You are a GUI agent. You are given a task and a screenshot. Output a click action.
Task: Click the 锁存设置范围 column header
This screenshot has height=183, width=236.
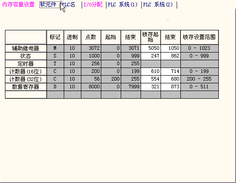pos(199,37)
